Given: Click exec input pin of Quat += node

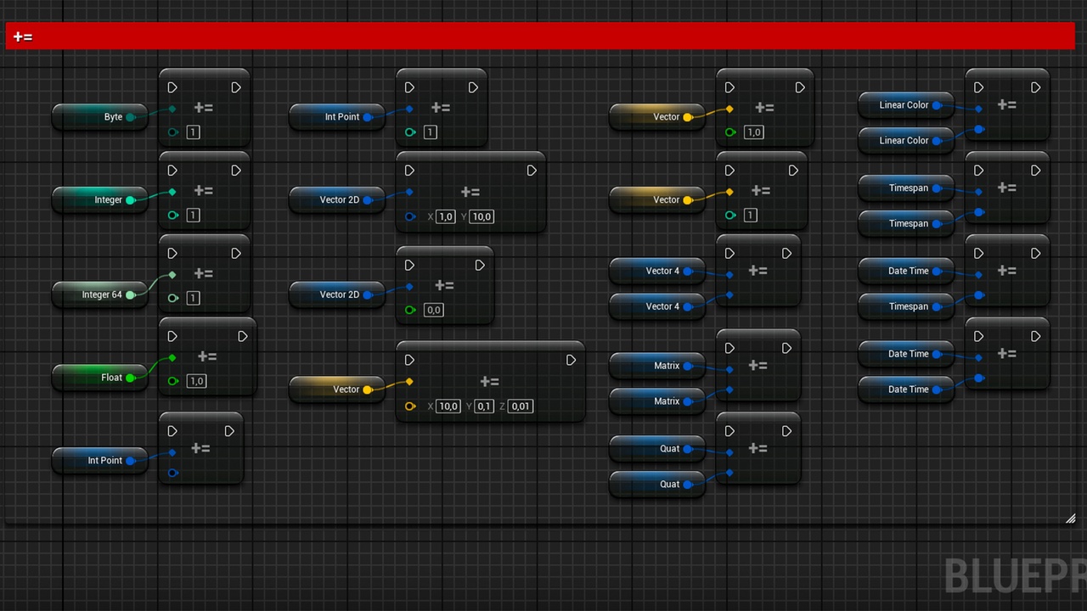Looking at the screenshot, I should [x=729, y=432].
